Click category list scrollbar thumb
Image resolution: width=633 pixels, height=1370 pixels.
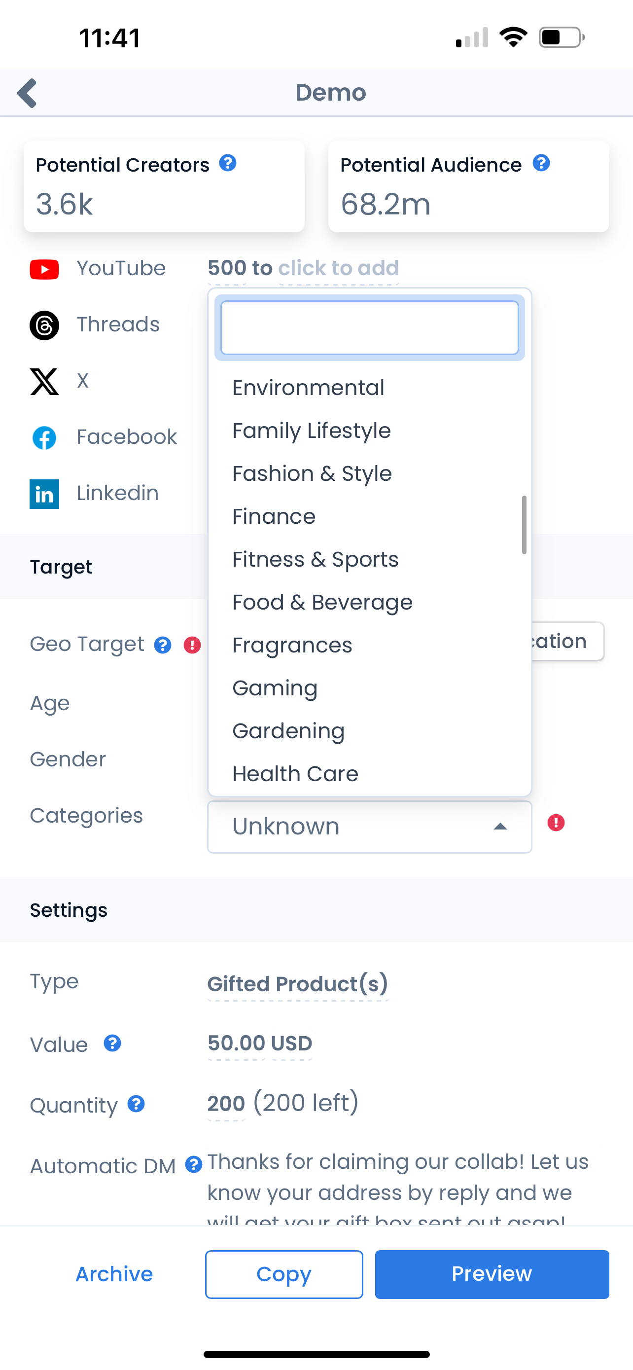[524, 525]
